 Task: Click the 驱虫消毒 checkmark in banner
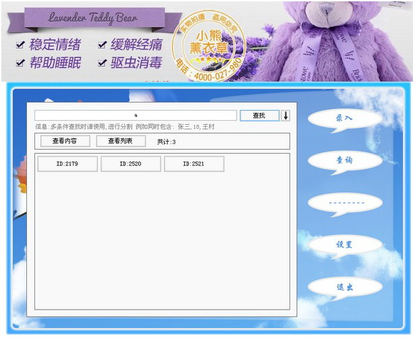point(102,63)
